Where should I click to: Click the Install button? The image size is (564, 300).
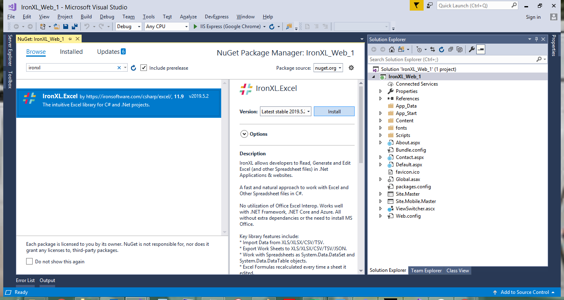click(x=334, y=111)
